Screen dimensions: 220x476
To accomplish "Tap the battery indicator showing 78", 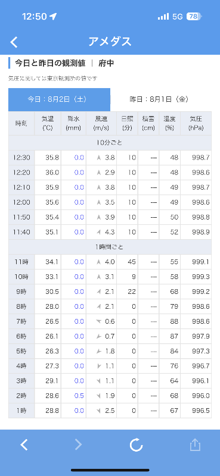I will (194, 17).
